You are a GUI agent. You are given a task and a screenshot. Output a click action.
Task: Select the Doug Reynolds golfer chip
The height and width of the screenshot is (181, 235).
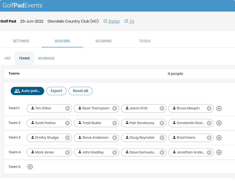(144, 138)
